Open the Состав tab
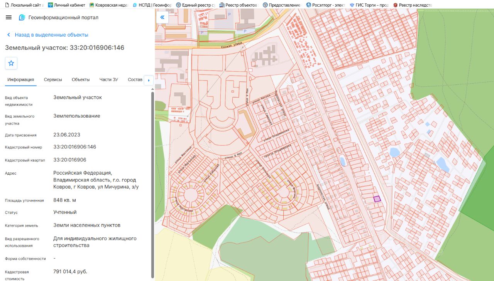The height and width of the screenshot is (281, 494). click(135, 80)
